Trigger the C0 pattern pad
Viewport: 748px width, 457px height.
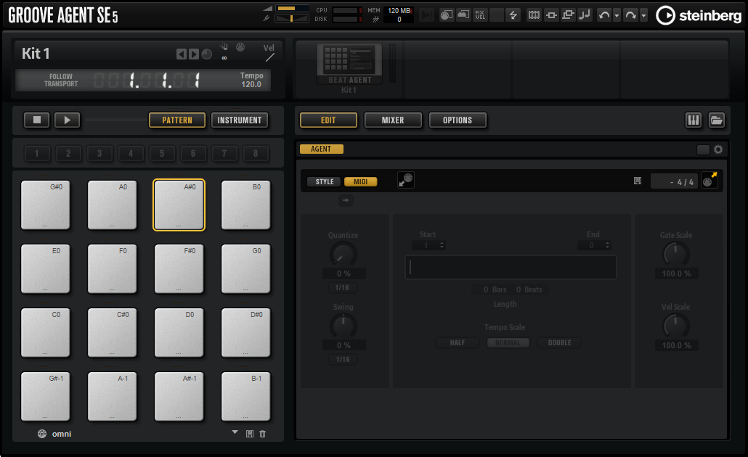[45, 333]
